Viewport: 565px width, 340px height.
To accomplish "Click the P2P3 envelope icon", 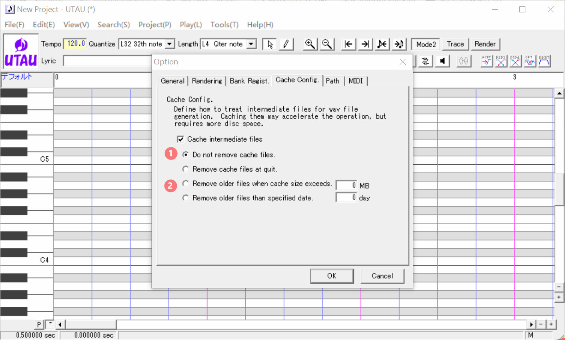I will 501,61.
